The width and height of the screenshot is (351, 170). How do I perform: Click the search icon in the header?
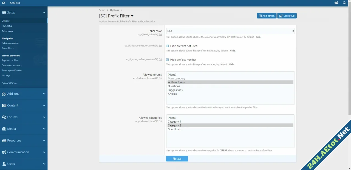coord(344,3)
